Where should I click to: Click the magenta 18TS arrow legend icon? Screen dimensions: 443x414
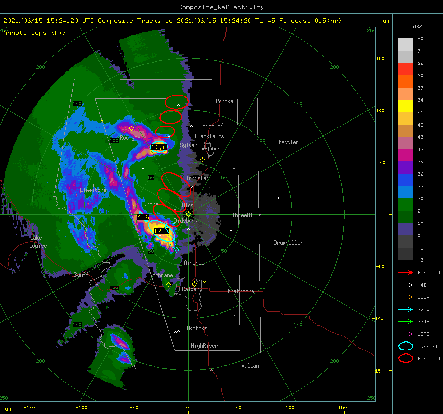[406, 334]
